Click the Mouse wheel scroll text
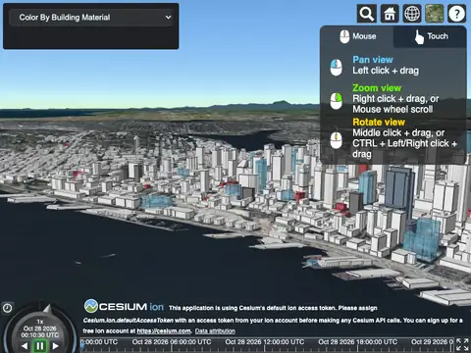This screenshot has height=353, width=471. [x=392, y=109]
